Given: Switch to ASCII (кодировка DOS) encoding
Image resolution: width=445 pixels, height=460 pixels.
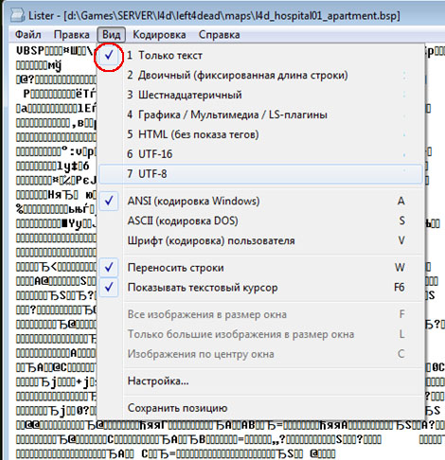Looking at the screenshot, I should [x=260, y=221].
